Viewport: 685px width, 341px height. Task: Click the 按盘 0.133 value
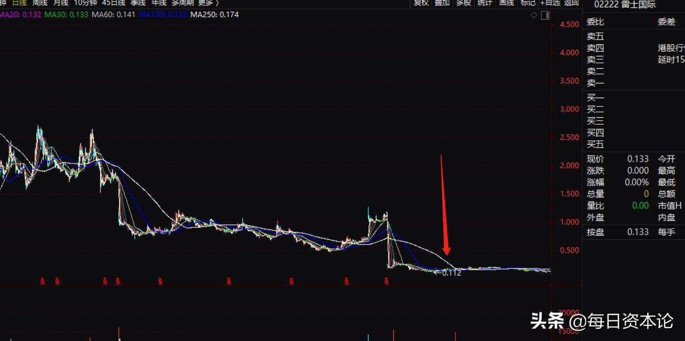point(638,232)
